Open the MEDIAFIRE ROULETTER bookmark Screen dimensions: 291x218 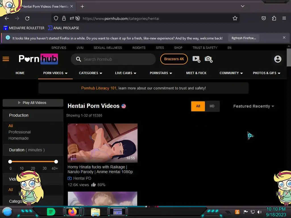pos(24,28)
